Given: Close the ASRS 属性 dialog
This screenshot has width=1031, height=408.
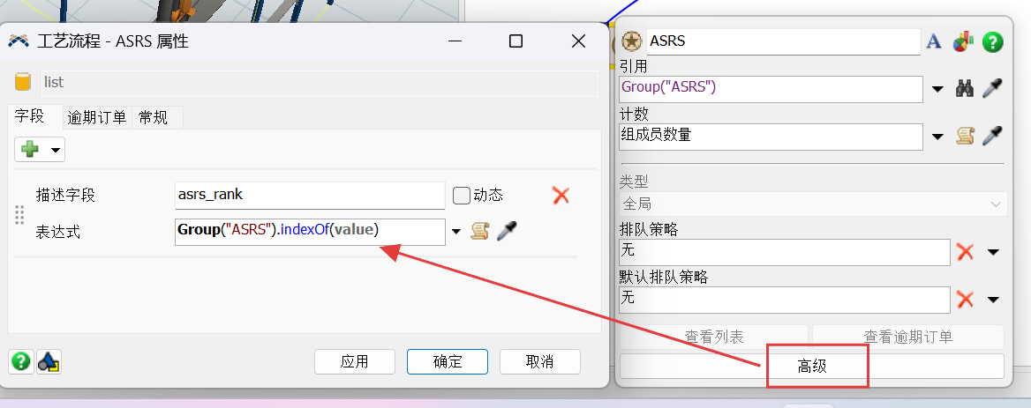Looking at the screenshot, I should tap(579, 41).
